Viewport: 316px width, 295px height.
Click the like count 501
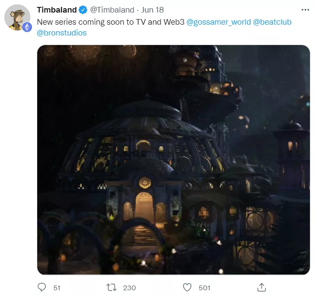click(x=205, y=288)
